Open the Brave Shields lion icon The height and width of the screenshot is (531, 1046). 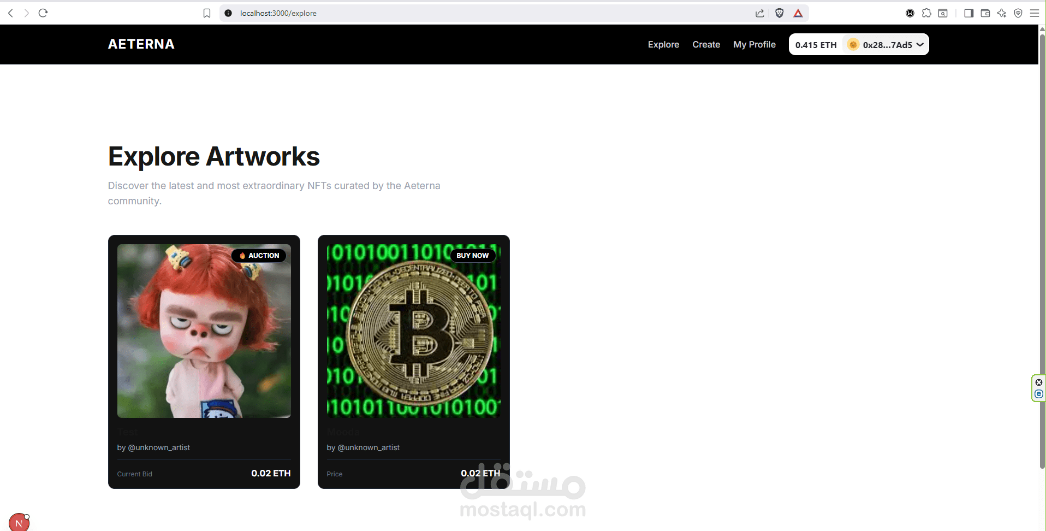pos(780,13)
